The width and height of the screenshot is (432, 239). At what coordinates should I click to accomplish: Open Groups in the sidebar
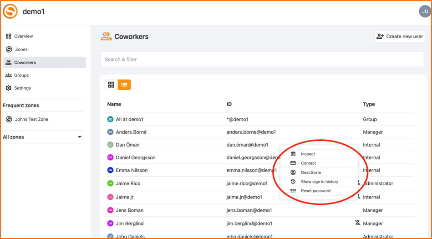pos(21,75)
